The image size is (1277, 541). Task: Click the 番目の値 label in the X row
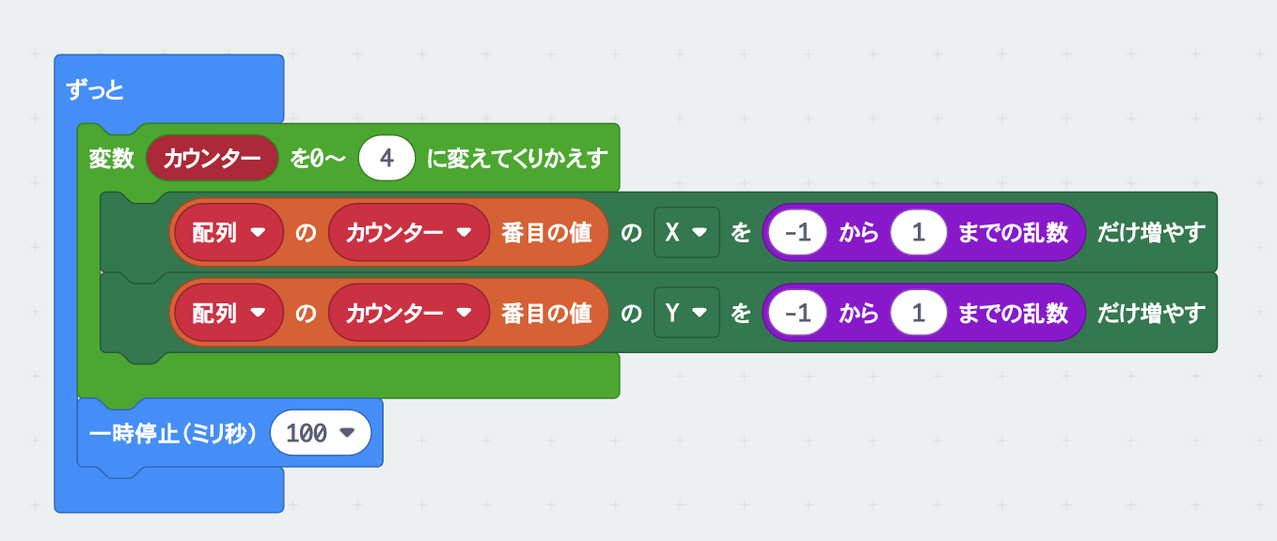tap(546, 232)
